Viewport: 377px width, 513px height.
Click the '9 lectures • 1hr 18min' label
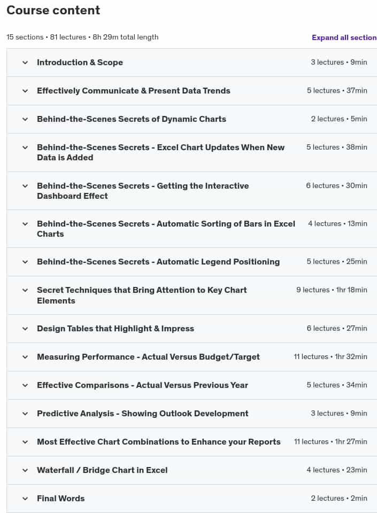tap(332, 290)
